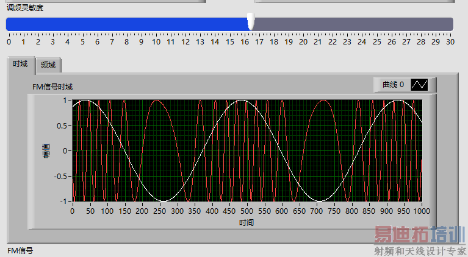Viewport: 468px width, 257px height.
Task: Click the 调频灵敏度 slider thumb
Action: tap(250, 23)
